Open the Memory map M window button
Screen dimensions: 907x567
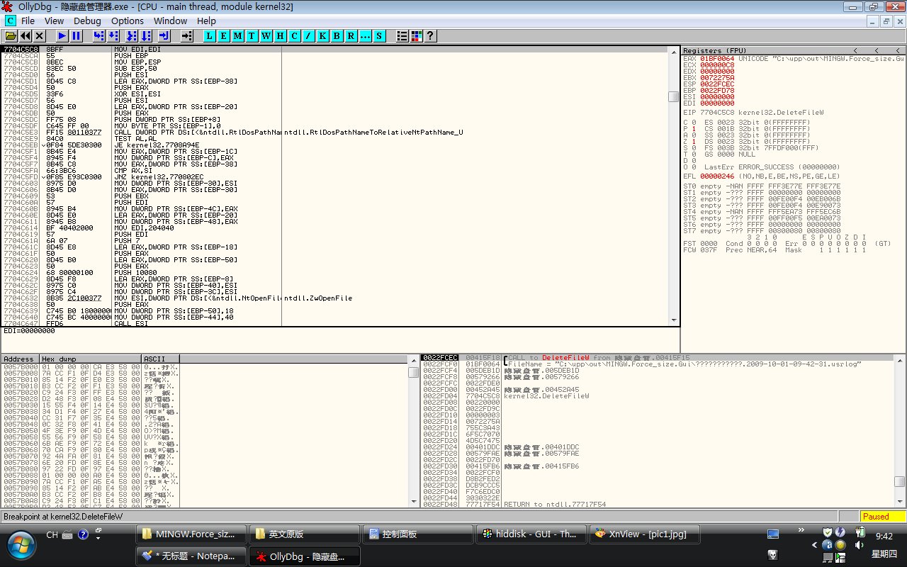(x=238, y=35)
